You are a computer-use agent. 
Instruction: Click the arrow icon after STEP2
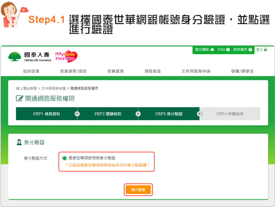click(138, 114)
